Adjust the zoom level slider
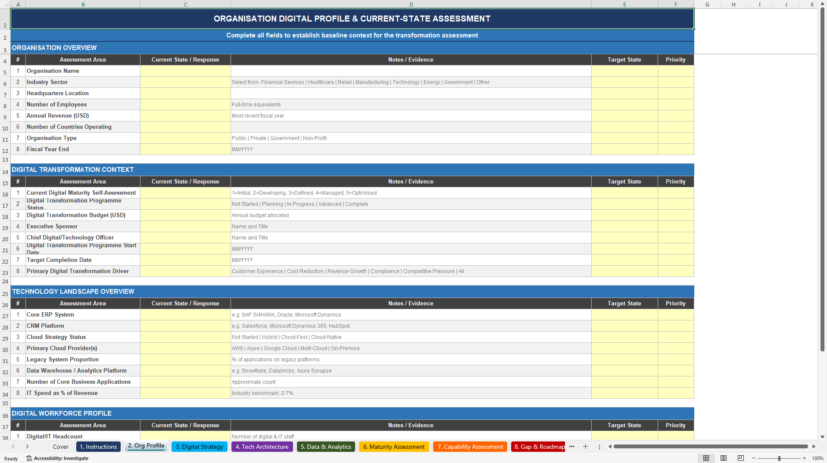Image resolution: width=827 pixels, height=463 pixels. pyautogui.click(x=779, y=458)
